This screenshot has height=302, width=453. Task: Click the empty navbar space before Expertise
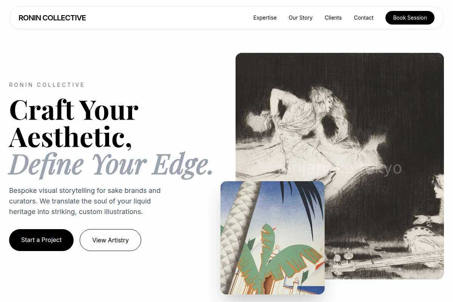point(170,18)
